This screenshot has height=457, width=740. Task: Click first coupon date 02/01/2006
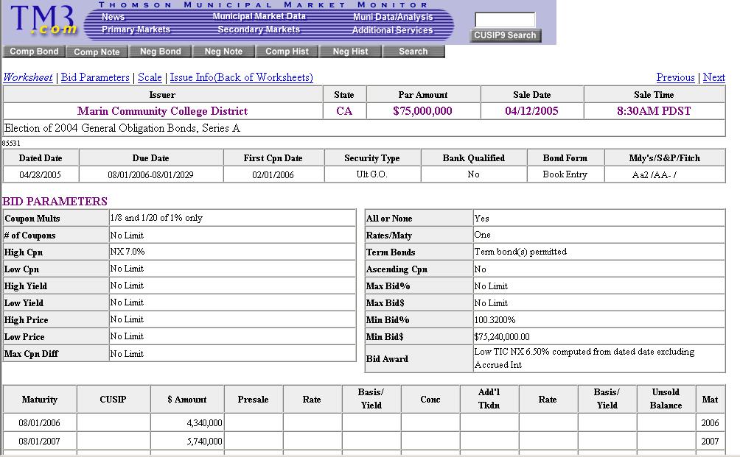coord(273,175)
